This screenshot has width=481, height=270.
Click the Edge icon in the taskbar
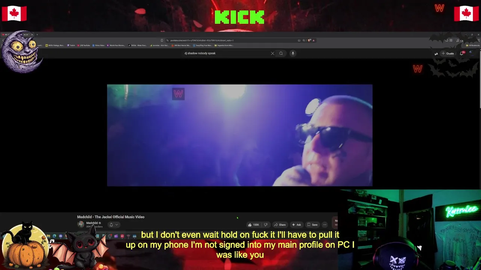(54, 236)
